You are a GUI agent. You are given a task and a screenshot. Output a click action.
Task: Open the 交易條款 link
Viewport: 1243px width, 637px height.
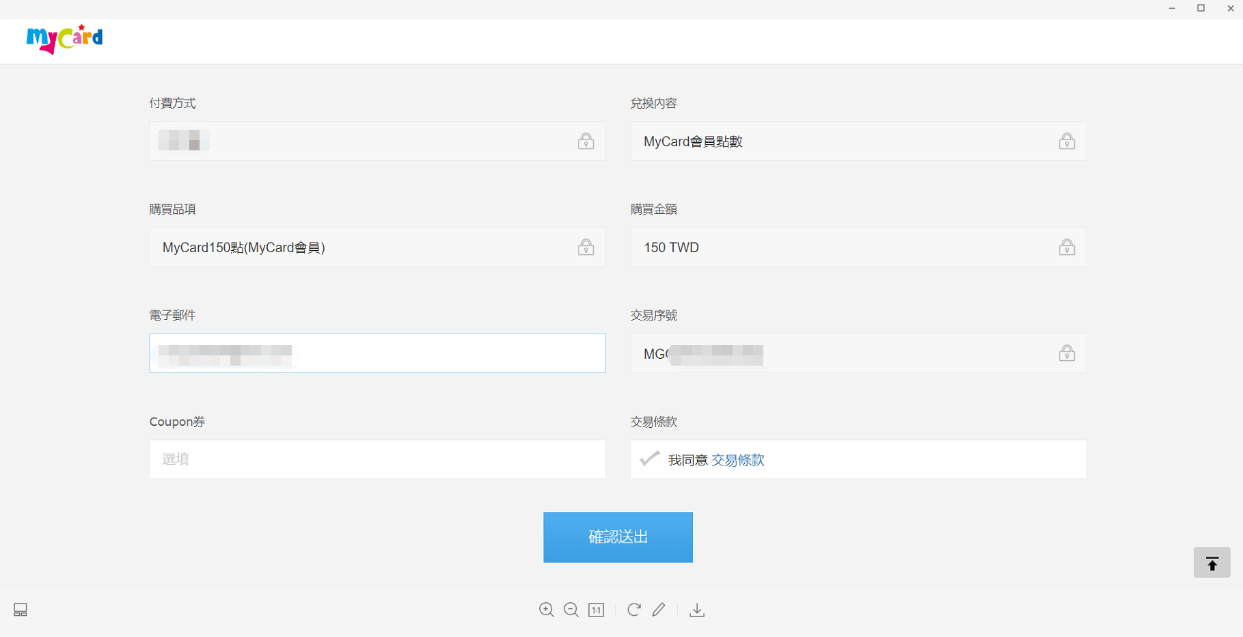pyautogui.click(x=738, y=460)
